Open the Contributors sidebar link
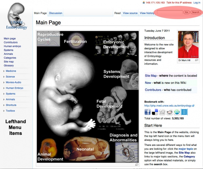Screen dimensions: 203x169 11,42
